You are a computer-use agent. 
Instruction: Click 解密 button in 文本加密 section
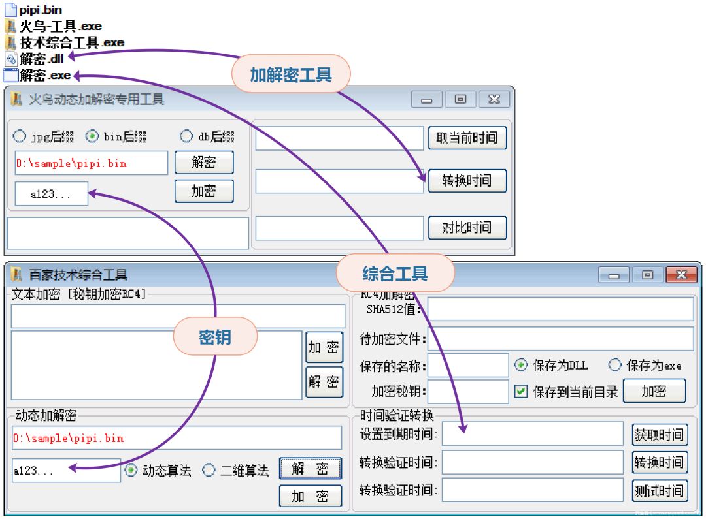point(324,382)
